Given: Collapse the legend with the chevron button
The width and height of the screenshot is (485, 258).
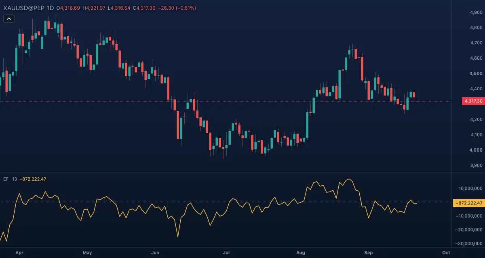Looking at the screenshot, I should tap(9, 18).
